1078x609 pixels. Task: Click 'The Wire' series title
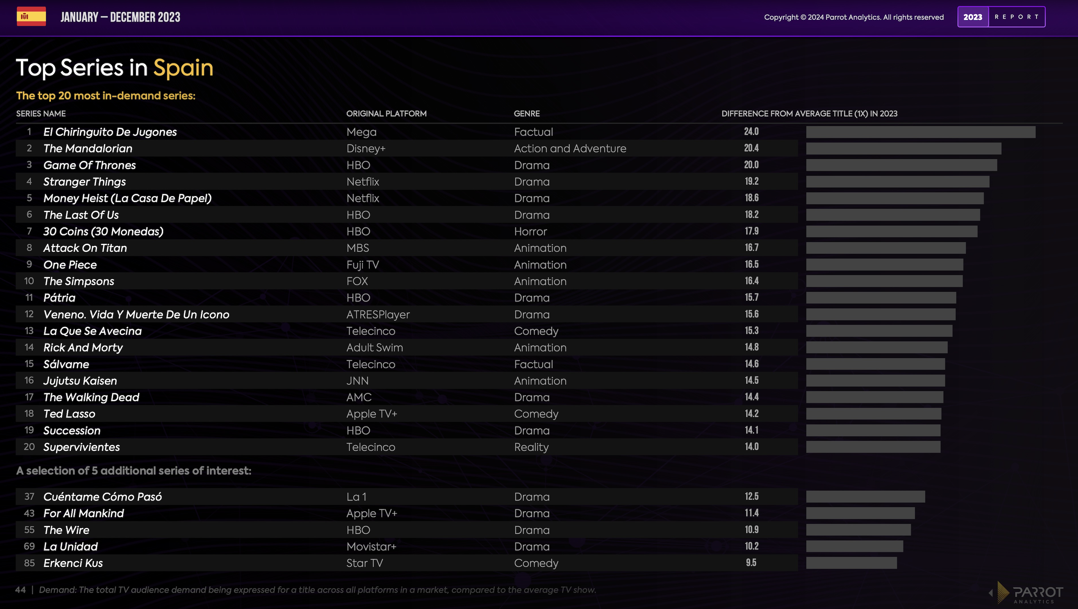point(66,530)
